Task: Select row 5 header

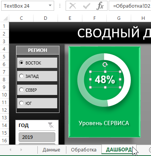Action: [x=4, y=56]
